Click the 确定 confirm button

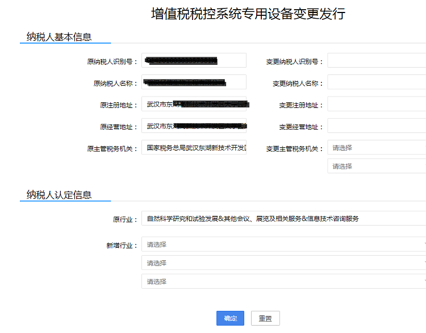(230, 318)
